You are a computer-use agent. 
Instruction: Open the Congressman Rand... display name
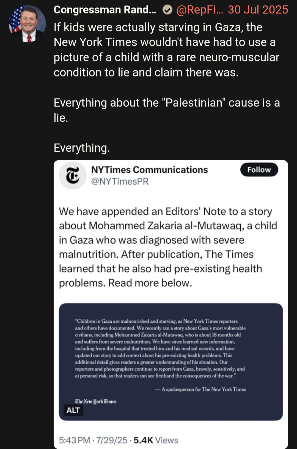[105, 10]
